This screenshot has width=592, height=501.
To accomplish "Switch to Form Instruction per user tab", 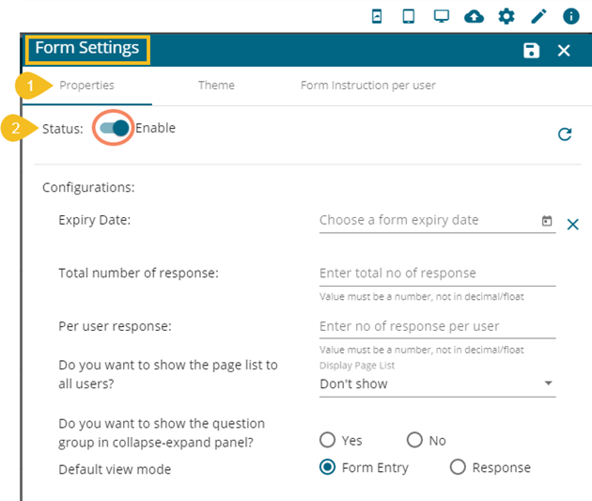I will (x=367, y=86).
